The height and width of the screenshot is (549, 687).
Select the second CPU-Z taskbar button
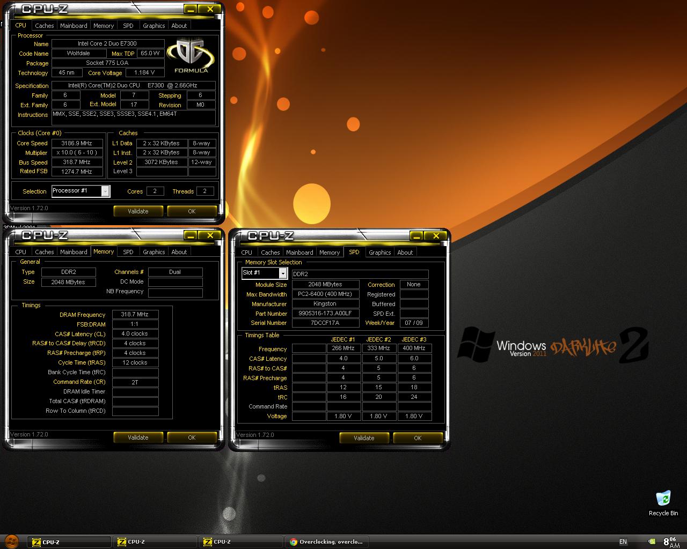point(155,541)
